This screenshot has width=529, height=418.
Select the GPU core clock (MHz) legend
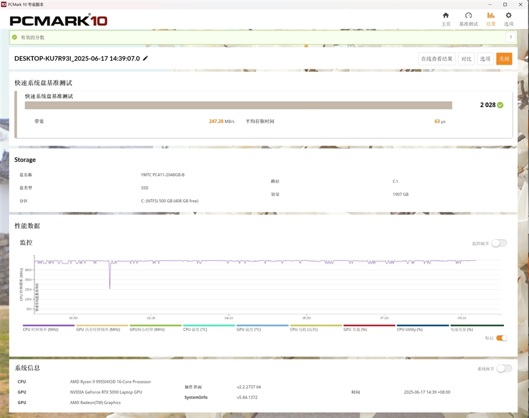pyautogui.click(x=155, y=328)
